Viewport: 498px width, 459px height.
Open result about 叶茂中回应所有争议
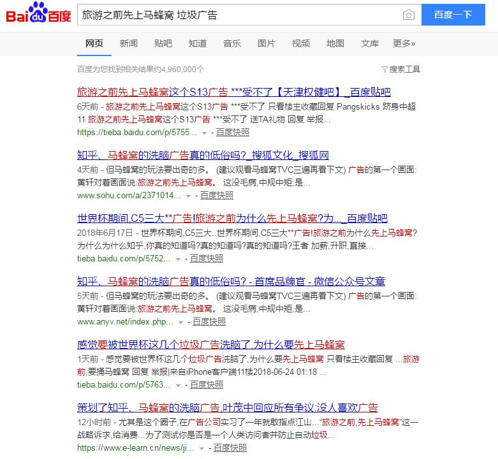[x=228, y=407]
